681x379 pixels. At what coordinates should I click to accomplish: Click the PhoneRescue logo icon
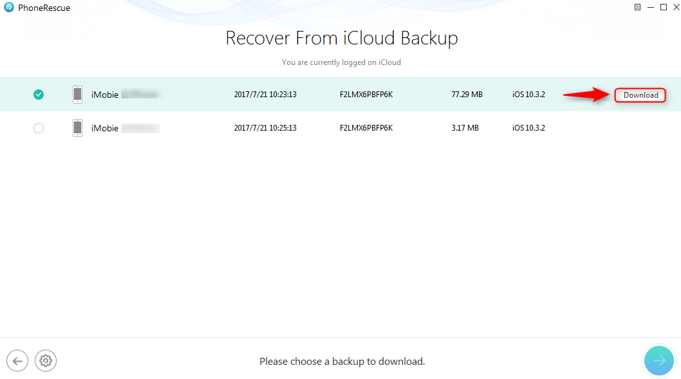(8, 7)
